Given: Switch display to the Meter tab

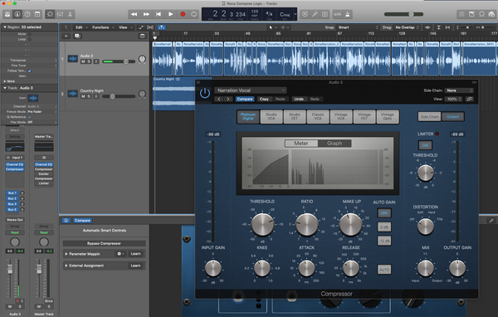Looking at the screenshot, I should 301,144.
